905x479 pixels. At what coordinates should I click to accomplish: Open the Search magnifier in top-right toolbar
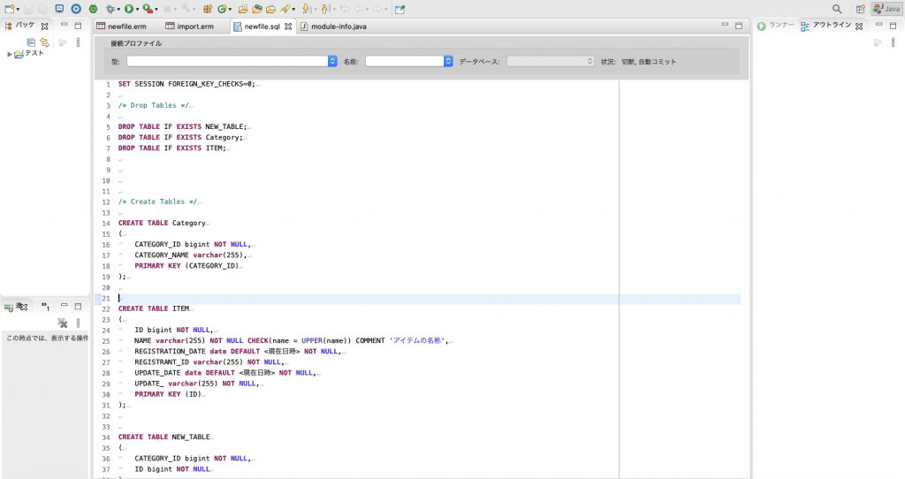pyautogui.click(x=837, y=9)
